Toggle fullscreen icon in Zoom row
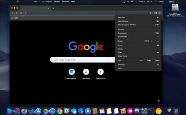The height and width of the screenshot is (115, 186). pos(158,41)
